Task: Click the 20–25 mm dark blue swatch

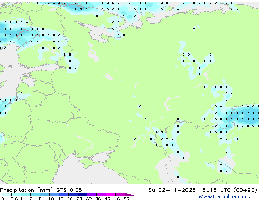Action: (73, 195)
